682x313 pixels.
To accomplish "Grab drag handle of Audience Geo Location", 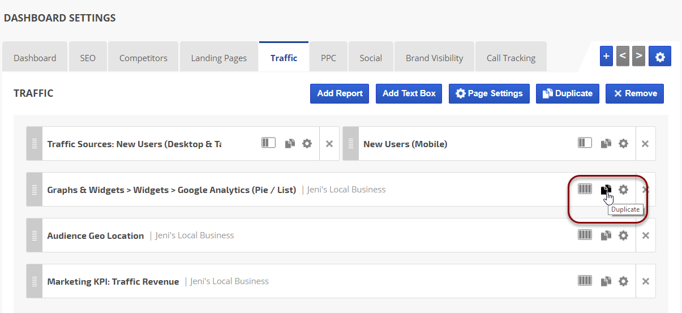I will coord(35,235).
